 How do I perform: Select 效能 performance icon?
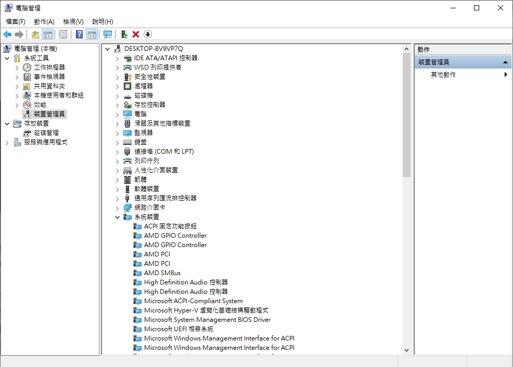(27, 105)
